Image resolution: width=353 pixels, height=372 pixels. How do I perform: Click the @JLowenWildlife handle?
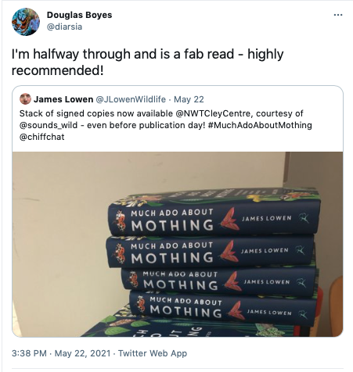click(x=131, y=99)
